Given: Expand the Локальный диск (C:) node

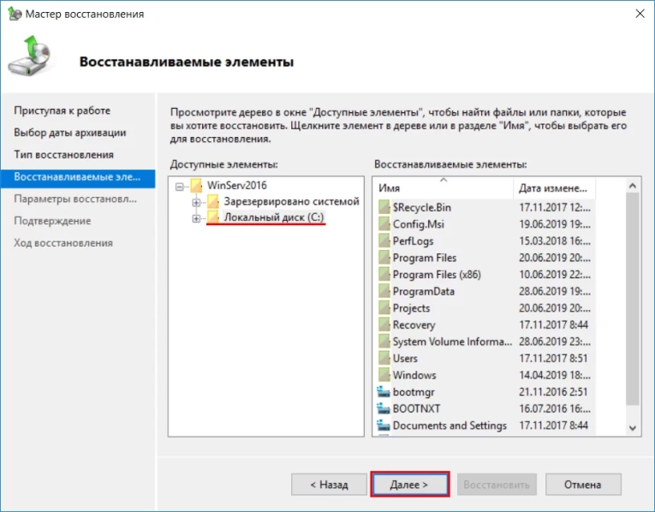Looking at the screenshot, I should pos(197,218).
